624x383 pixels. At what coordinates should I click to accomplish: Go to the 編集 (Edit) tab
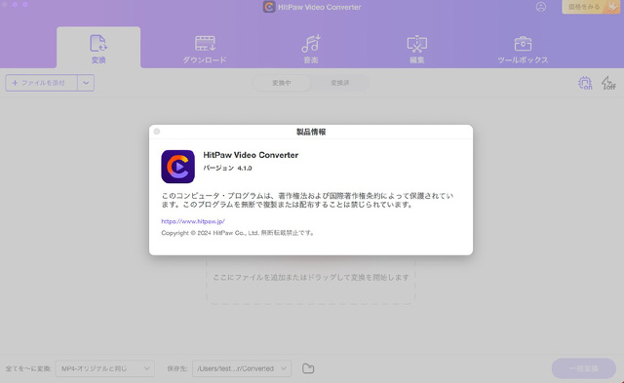click(416, 50)
